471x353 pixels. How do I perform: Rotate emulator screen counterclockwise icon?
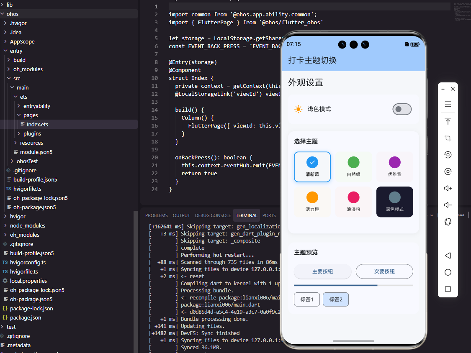(x=448, y=155)
